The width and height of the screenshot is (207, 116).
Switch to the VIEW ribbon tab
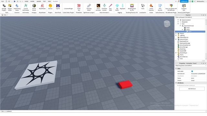49,1
